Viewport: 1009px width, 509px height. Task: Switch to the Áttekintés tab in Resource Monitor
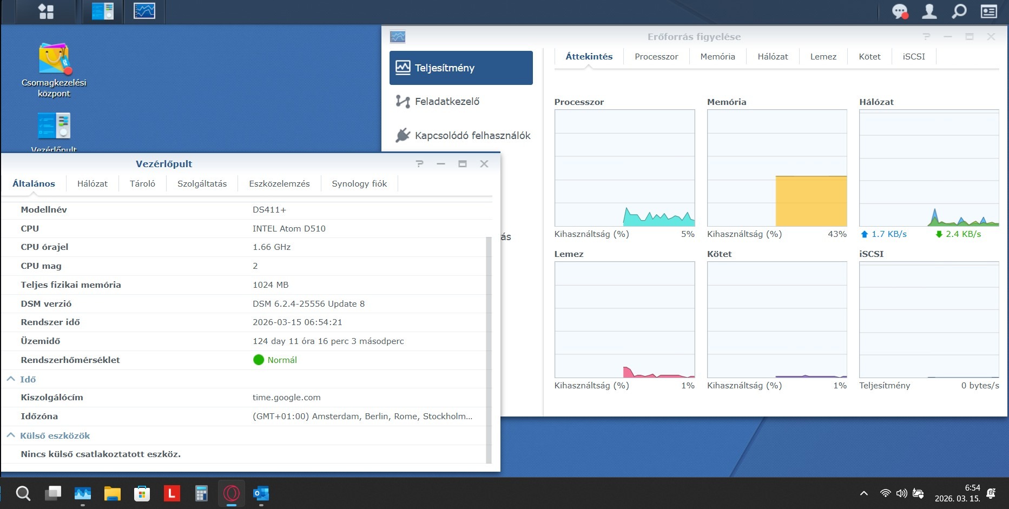[589, 56]
